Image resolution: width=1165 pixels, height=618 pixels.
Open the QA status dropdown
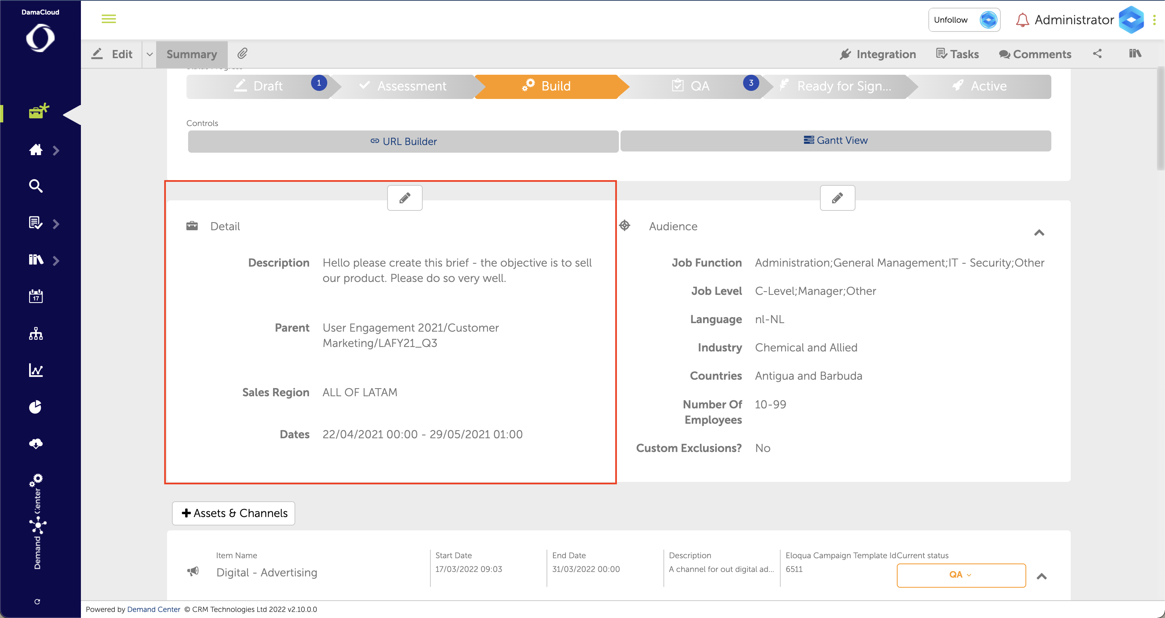[961, 575]
